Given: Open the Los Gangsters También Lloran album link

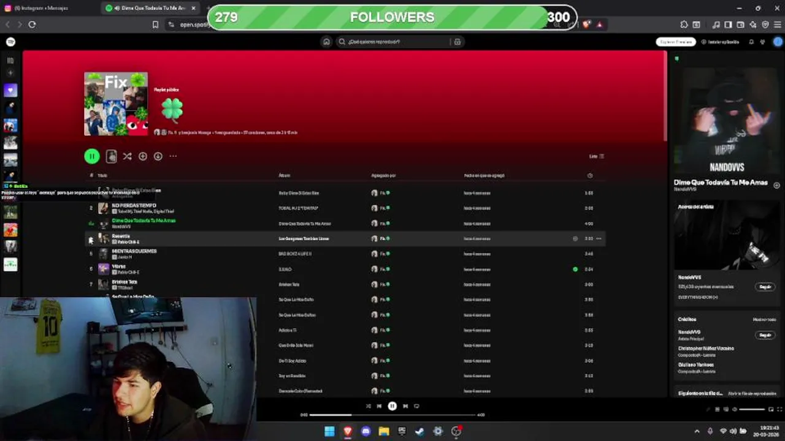Looking at the screenshot, I should coord(304,238).
